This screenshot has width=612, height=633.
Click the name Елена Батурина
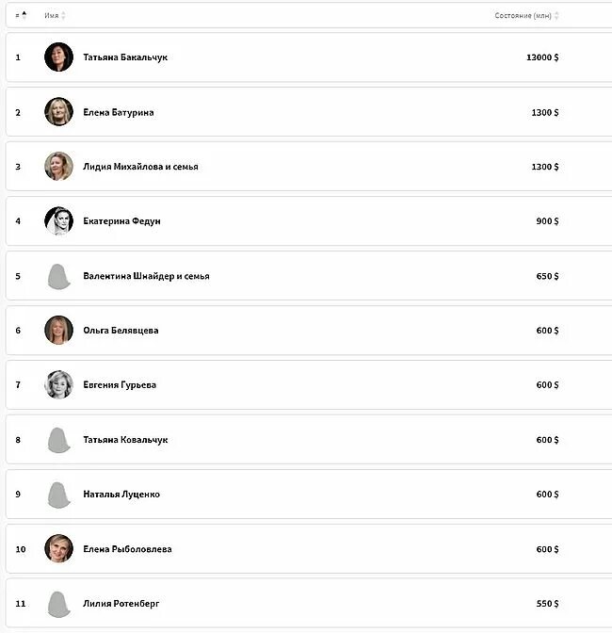[118, 112]
